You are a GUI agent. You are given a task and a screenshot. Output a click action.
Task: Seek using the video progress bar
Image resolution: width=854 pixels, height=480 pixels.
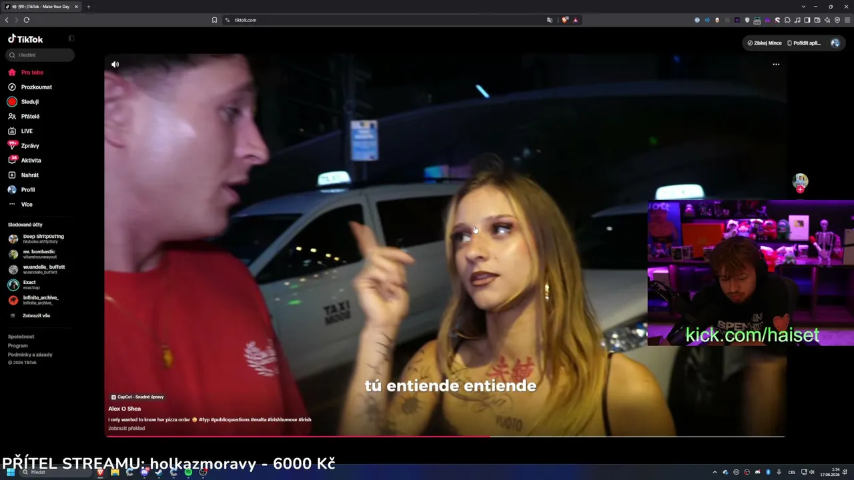click(x=444, y=437)
